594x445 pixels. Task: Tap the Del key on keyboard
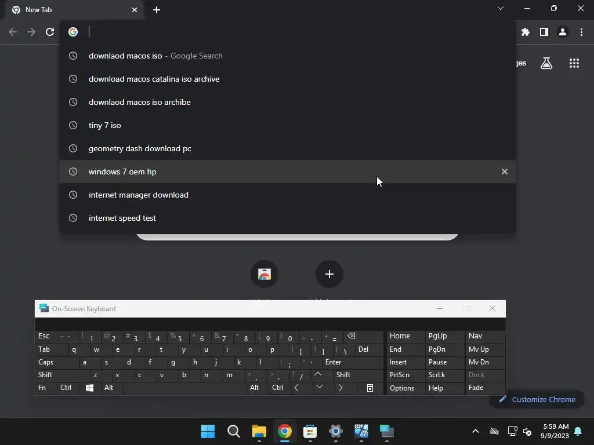point(369,349)
